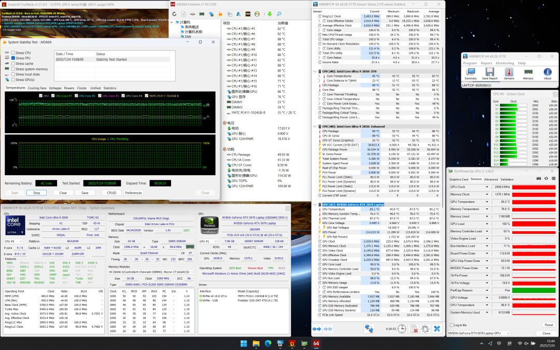Image resolution: width=560 pixels, height=350 pixels.
Task: Click HWiNFO sensor blue left-right arrows icon
Action: point(317,329)
